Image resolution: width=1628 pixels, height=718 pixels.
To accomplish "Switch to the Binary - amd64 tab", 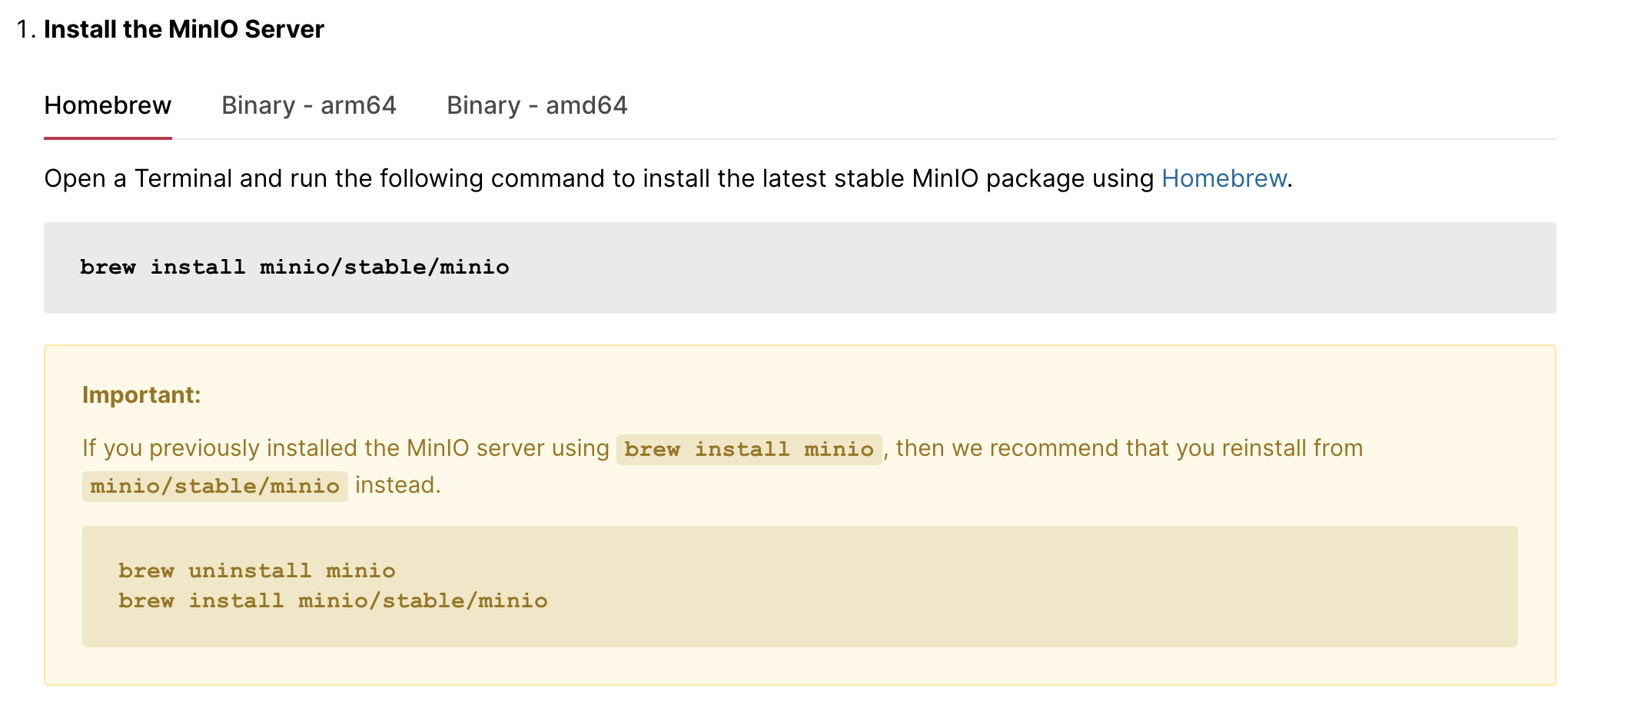I will tap(537, 105).
